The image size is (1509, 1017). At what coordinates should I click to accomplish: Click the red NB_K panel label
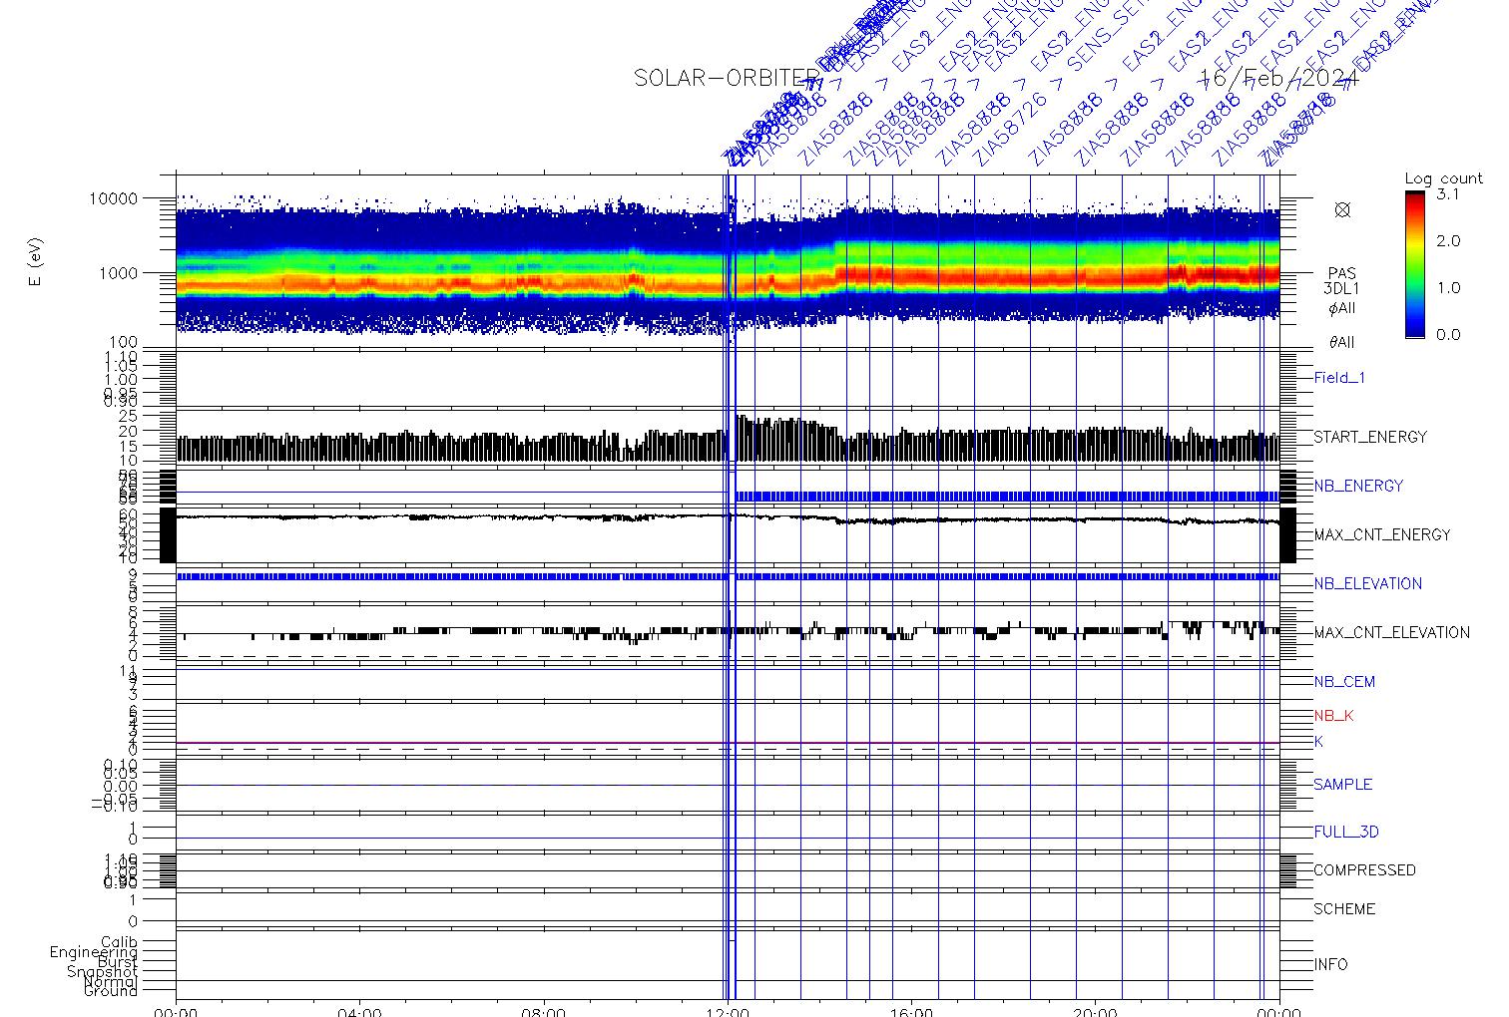1333,716
